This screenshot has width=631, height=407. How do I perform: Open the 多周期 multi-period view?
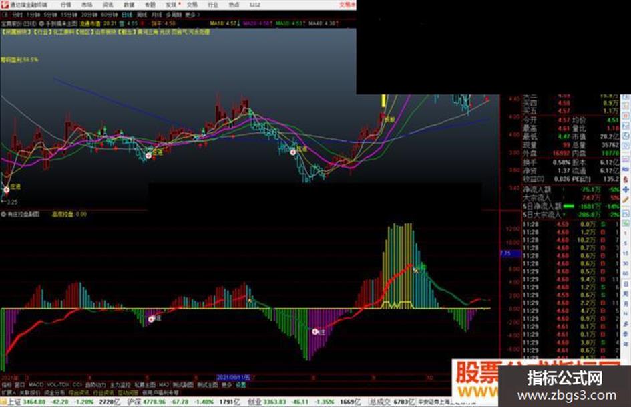[x=174, y=15]
